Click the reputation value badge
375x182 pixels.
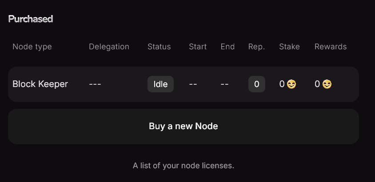tap(256, 84)
